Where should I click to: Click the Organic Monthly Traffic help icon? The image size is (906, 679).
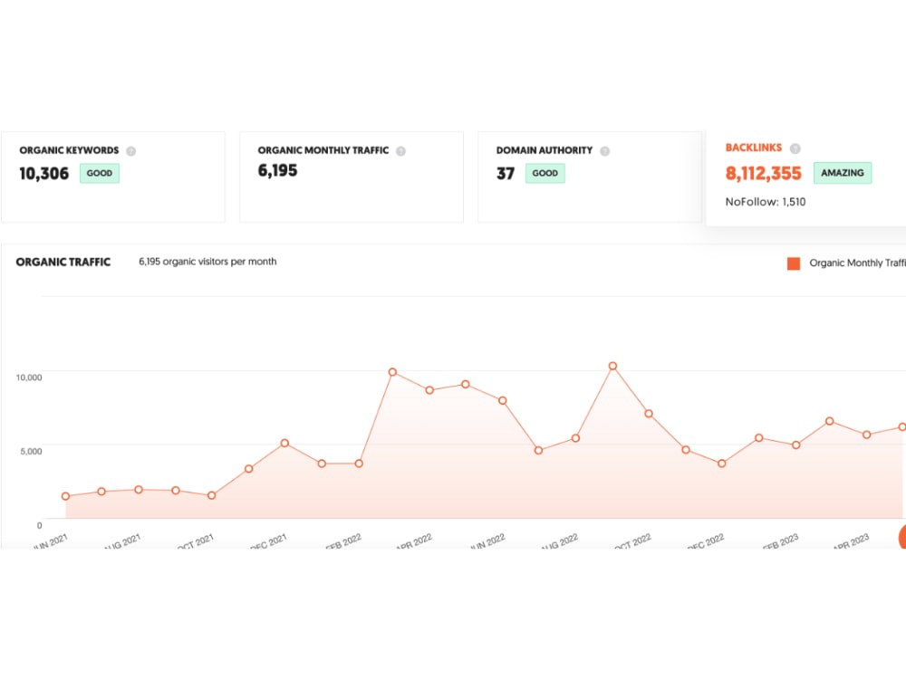point(401,151)
